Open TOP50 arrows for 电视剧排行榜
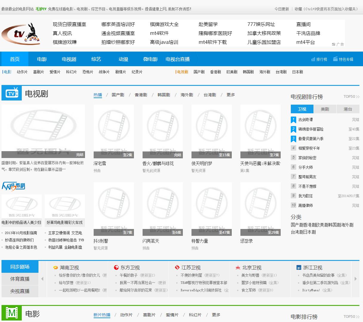The width and height of the screenshot is (363, 322). tap(358, 97)
